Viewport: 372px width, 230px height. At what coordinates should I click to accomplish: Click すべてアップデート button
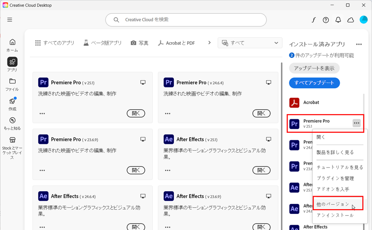314,83
